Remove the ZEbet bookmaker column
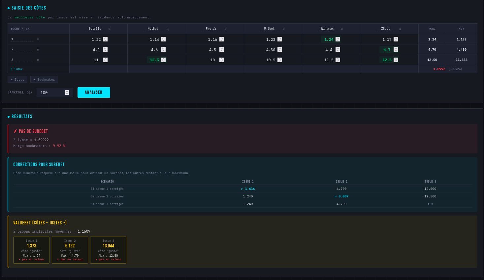This screenshot has height=280, width=484. pos(400,29)
